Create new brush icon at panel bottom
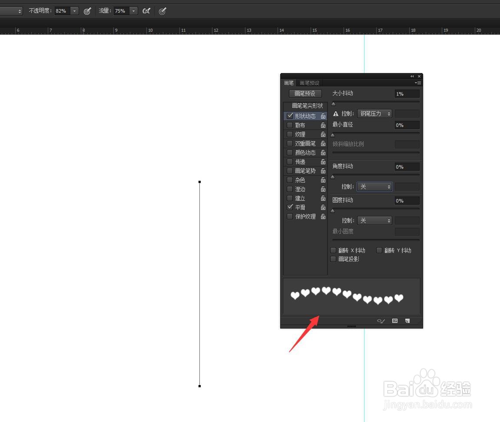The height and width of the screenshot is (422, 500). [x=407, y=321]
